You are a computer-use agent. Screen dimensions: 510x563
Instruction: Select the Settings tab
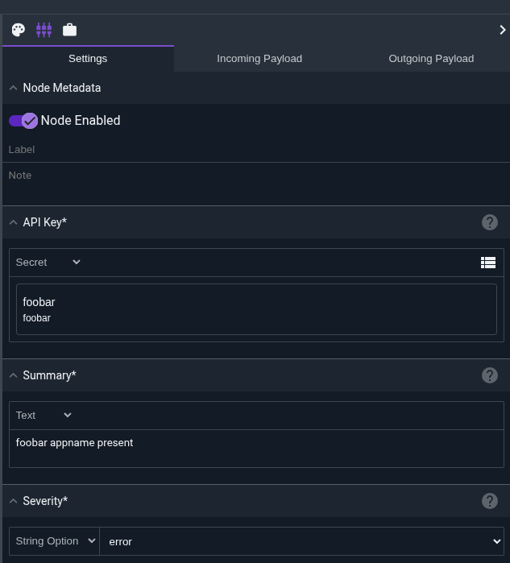click(88, 59)
